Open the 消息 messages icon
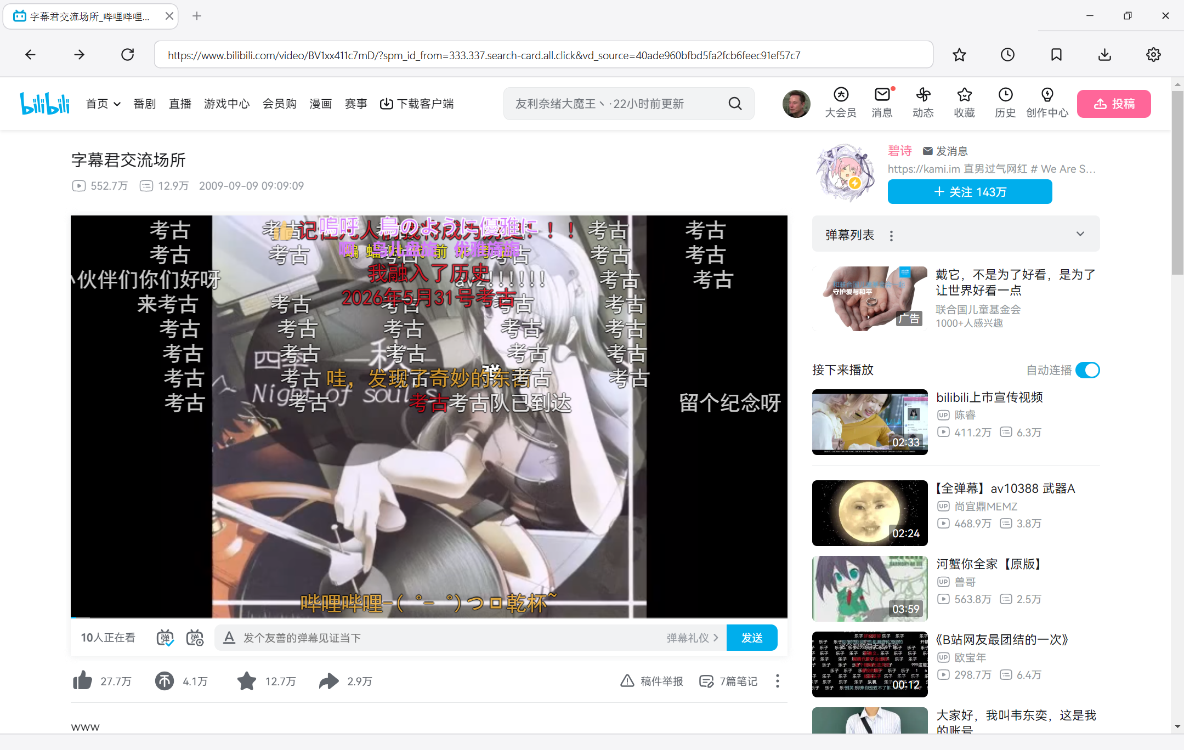Screen dimensions: 1184x750 882,103
